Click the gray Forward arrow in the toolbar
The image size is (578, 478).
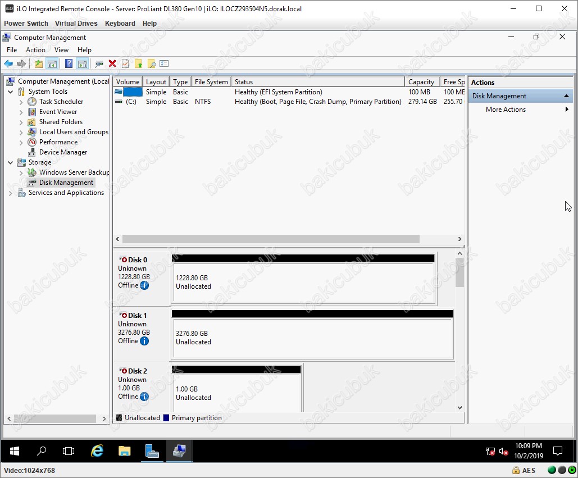[x=21, y=64]
